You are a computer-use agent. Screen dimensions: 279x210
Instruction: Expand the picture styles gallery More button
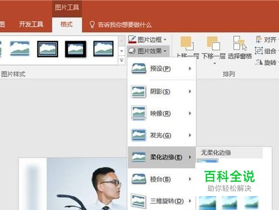pos(122,61)
